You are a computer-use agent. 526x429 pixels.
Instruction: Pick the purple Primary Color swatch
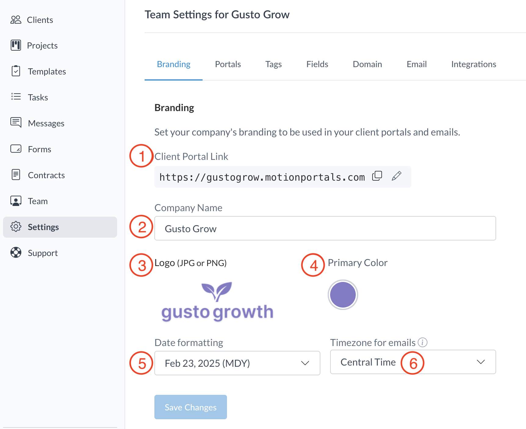[343, 295]
